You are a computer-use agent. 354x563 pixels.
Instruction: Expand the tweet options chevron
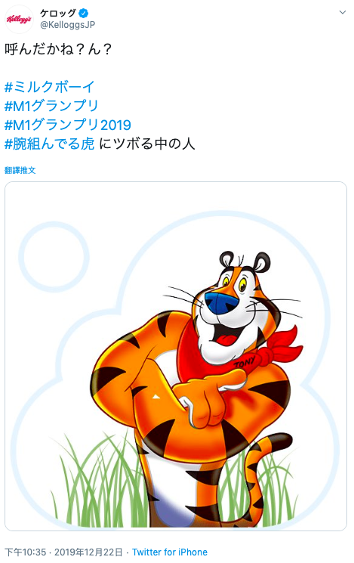click(343, 13)
